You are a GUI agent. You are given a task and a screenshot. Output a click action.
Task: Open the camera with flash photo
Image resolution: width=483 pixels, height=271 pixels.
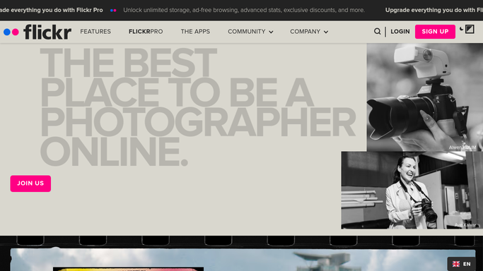coord(425,97)
